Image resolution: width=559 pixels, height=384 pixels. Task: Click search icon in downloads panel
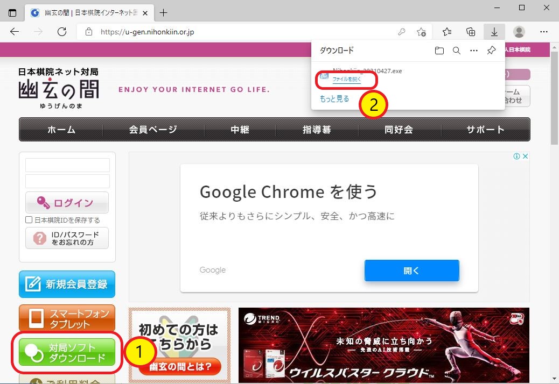coord(456,51)
